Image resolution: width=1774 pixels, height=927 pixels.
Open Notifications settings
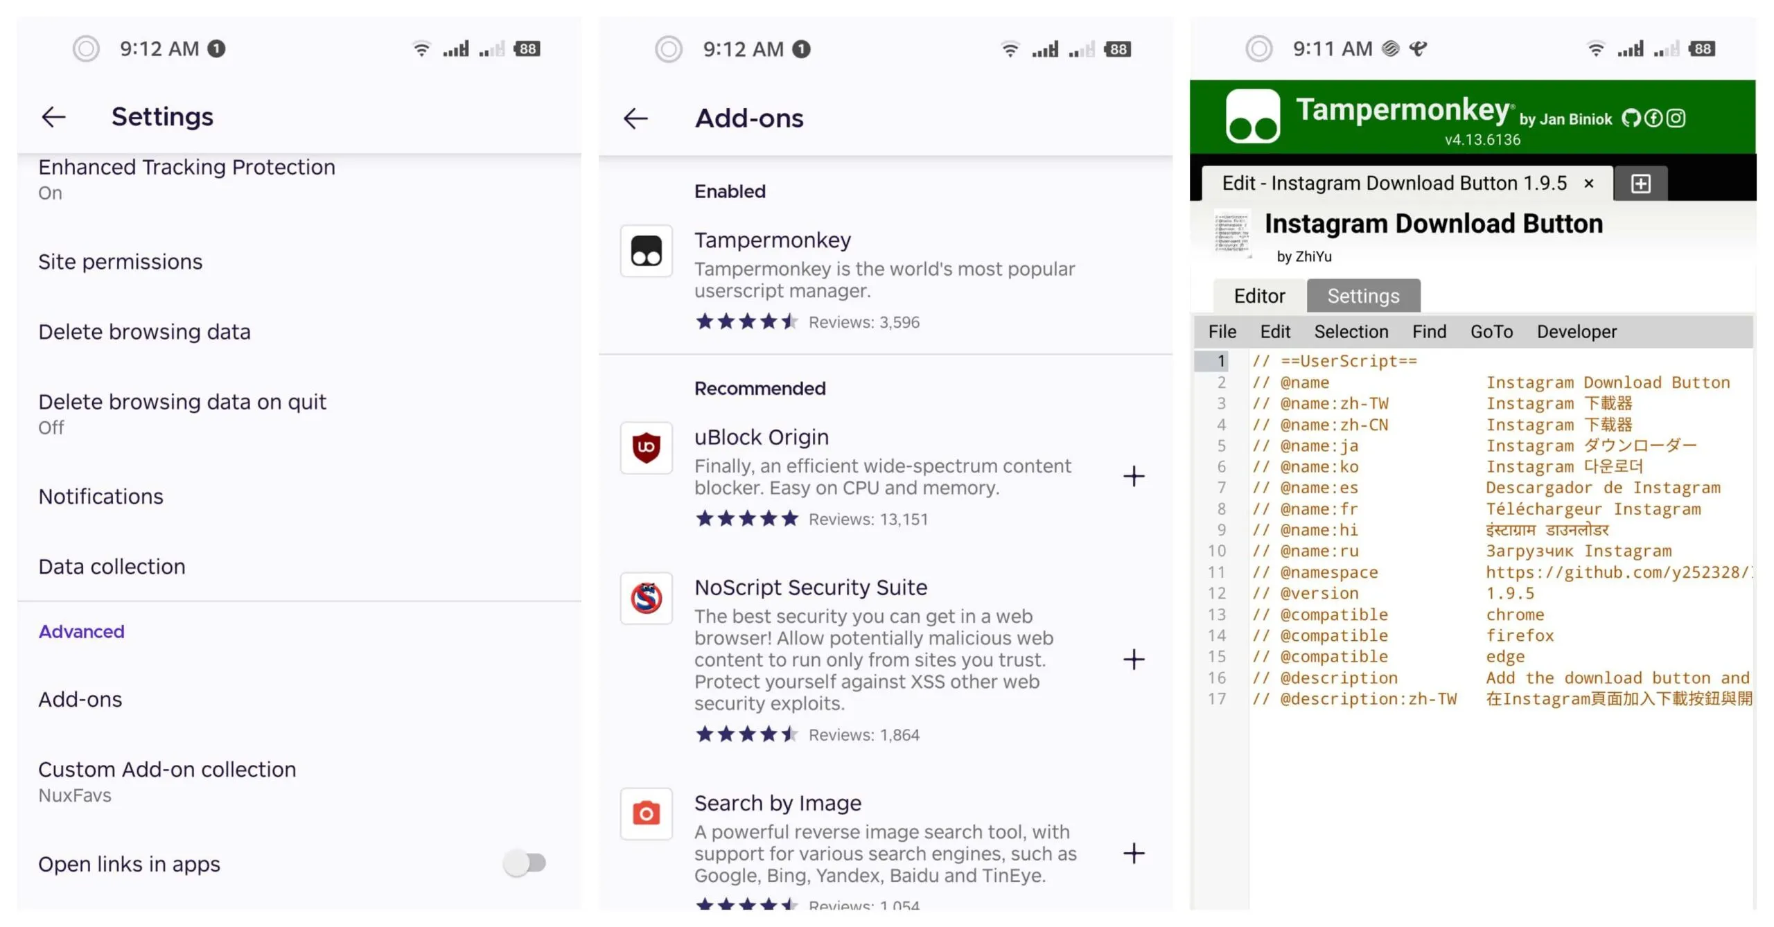299,497
